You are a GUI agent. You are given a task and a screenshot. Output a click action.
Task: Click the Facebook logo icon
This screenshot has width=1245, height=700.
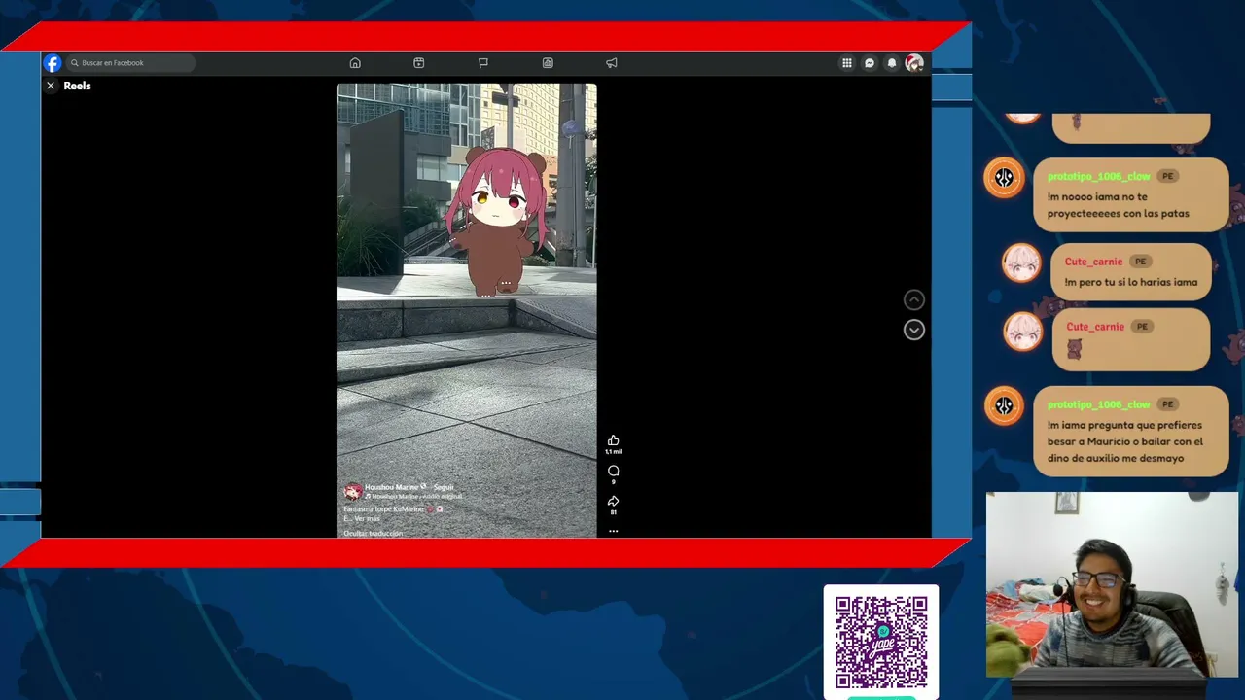[53, 63]
